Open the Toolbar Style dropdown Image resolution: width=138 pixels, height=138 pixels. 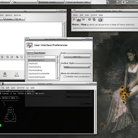click(77, 67)
